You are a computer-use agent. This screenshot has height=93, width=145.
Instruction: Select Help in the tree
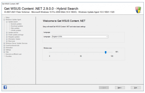tap(7, 52)
